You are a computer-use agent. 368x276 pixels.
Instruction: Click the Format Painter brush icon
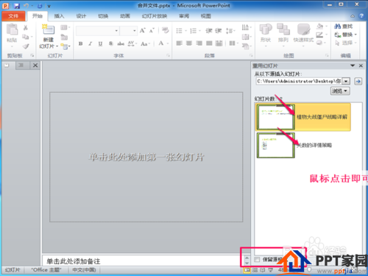coord(26,46)
